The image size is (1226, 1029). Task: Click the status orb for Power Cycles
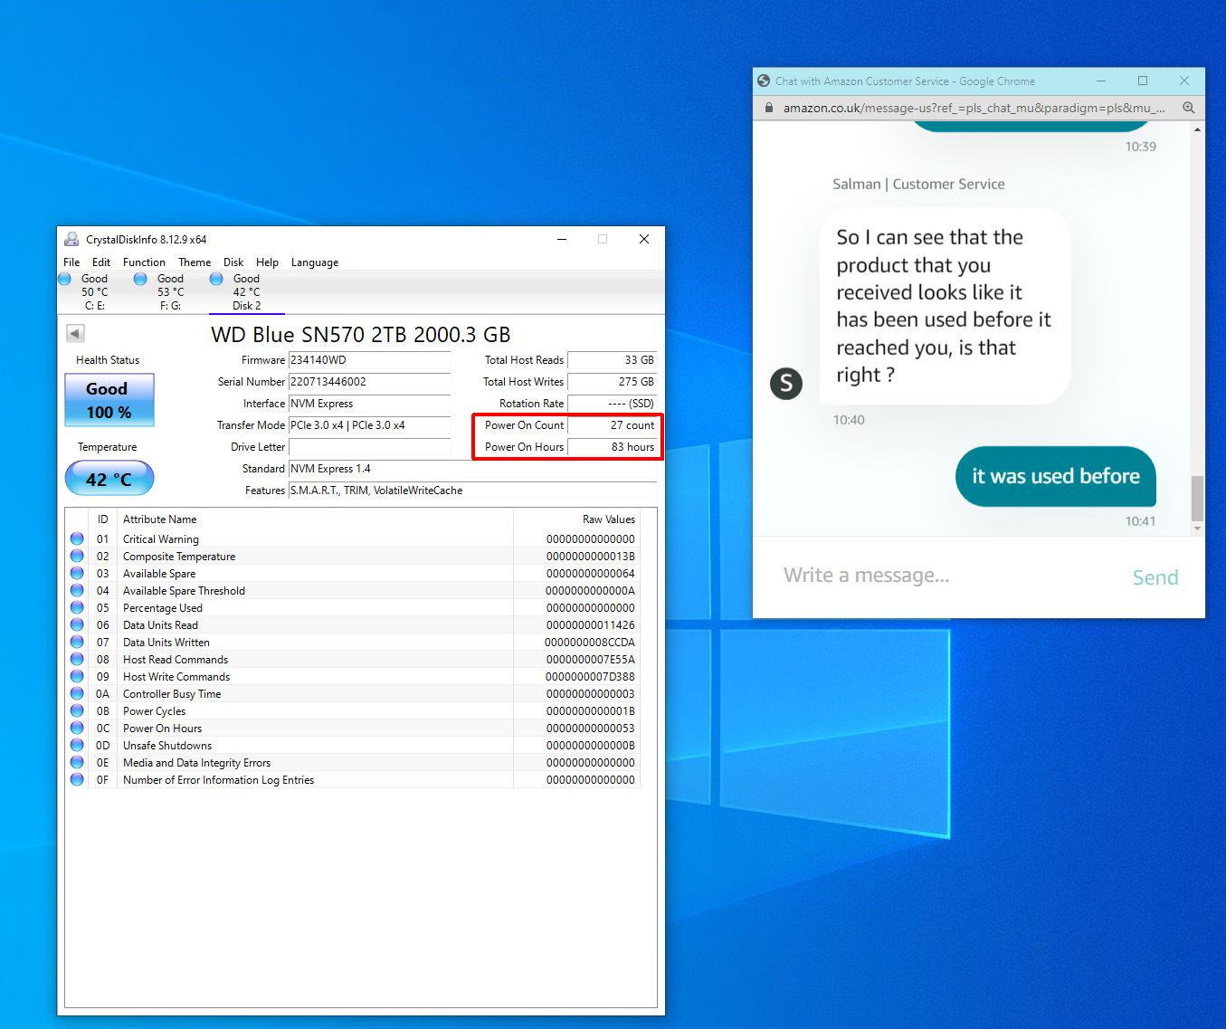pyautogui.click(x=77, y=710)
